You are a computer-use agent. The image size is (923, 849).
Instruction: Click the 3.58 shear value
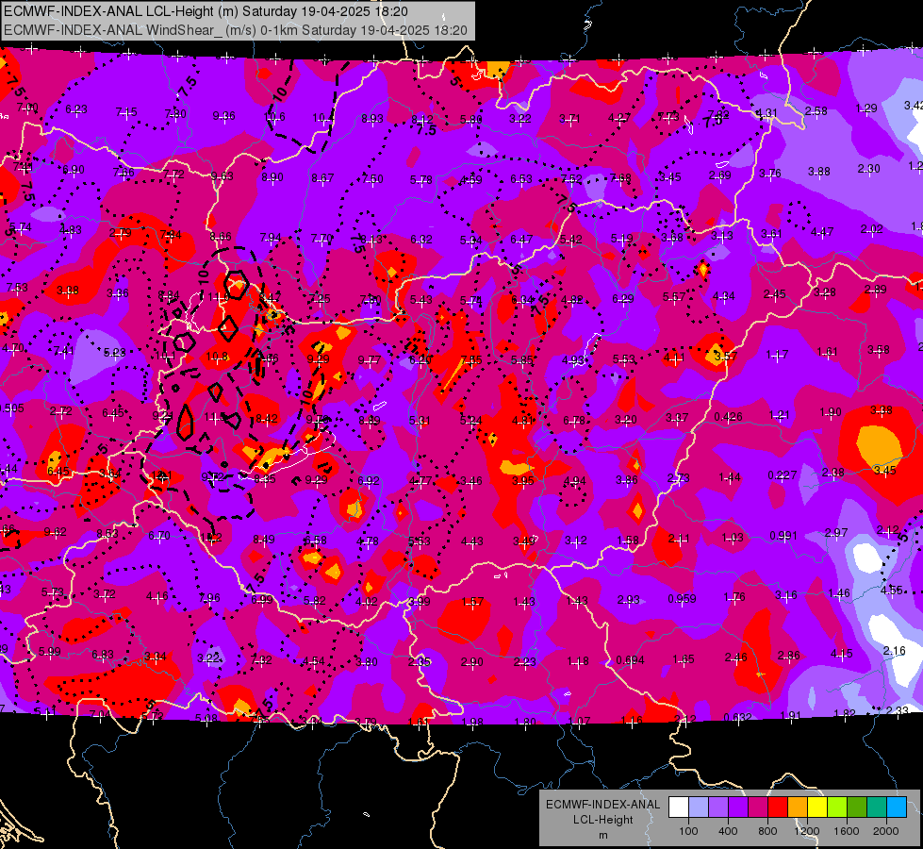[879, 350]
